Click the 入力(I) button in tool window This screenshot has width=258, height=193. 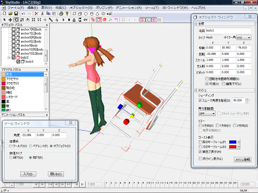point(28,174)
